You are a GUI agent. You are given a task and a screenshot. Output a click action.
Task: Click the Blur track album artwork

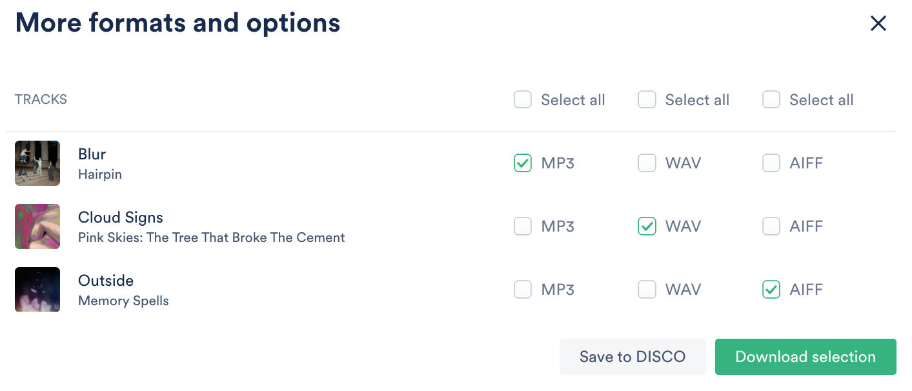(x=37, y=163)
